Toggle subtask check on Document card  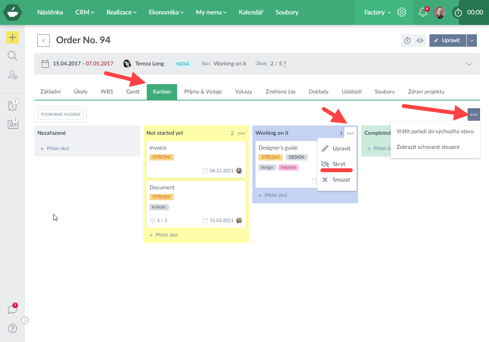click(x=153, y=220)
